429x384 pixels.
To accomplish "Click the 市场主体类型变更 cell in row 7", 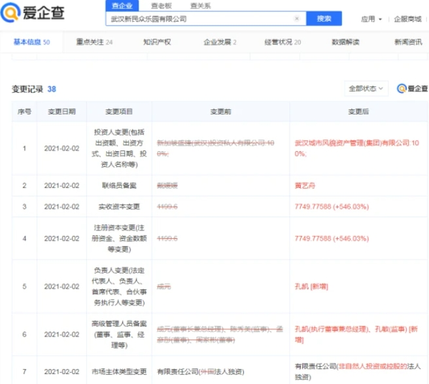I will [119, 372].
